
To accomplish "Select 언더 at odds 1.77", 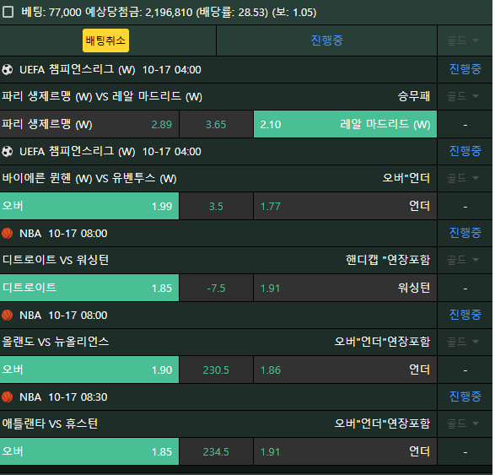I will 345,206.
